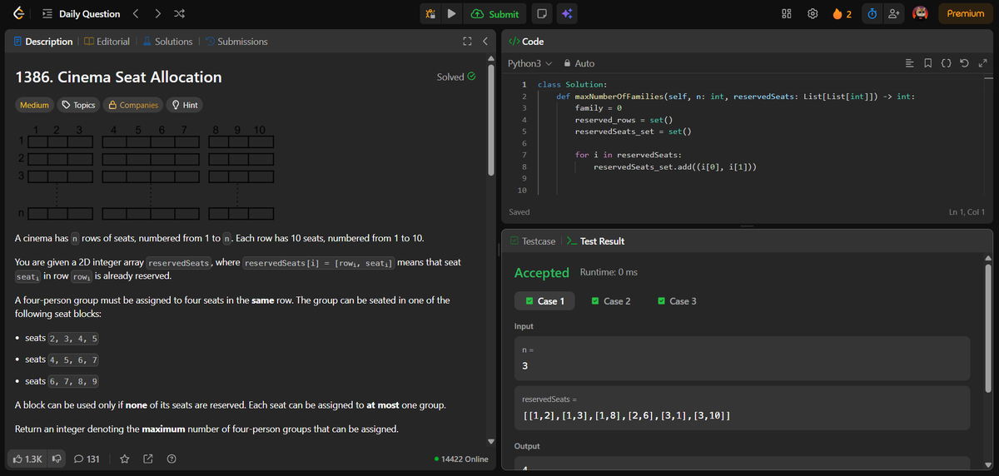The image size is (999, 476).
Task: Switch to the Submissions tab
Action: (x=236, y=42)
